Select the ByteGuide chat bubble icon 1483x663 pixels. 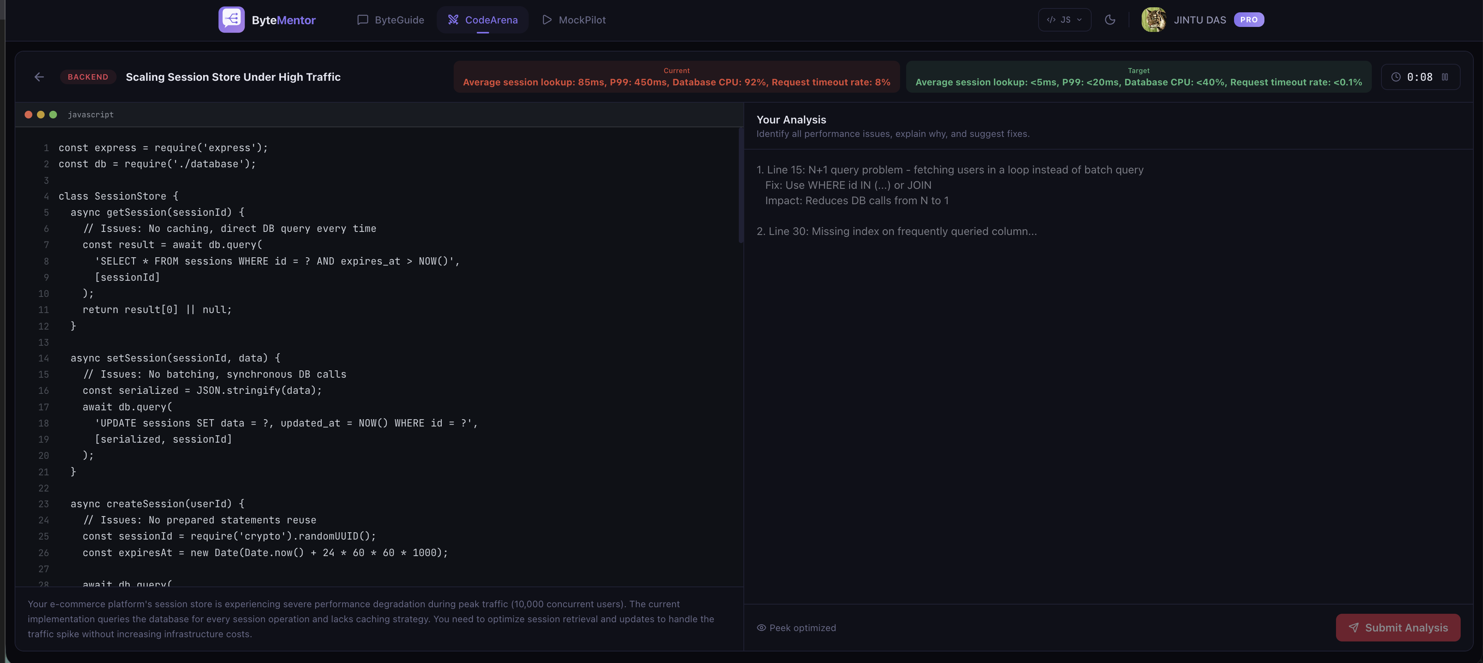click(363, 19)
